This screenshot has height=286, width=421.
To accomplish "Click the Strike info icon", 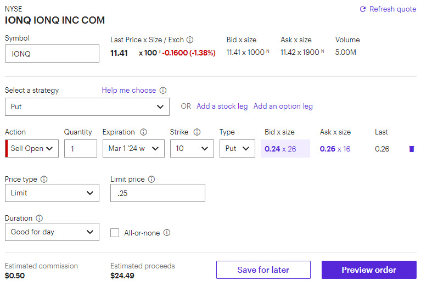I will point(197,132).
